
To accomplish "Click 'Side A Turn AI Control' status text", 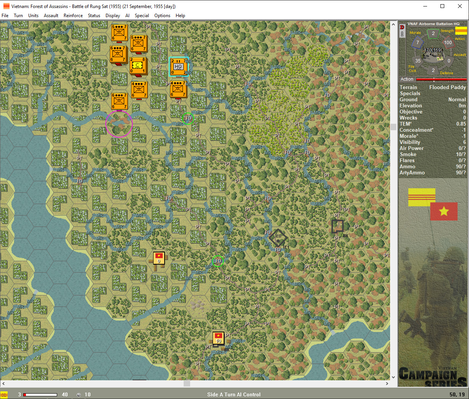I will pos(234,394).
